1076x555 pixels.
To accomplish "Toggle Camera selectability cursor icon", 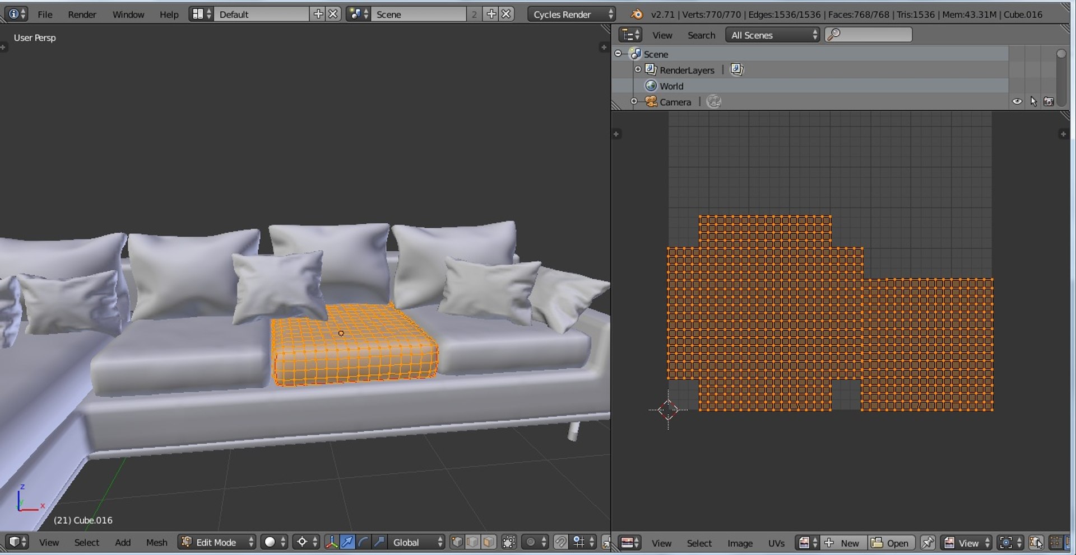I will point(1033,101).
